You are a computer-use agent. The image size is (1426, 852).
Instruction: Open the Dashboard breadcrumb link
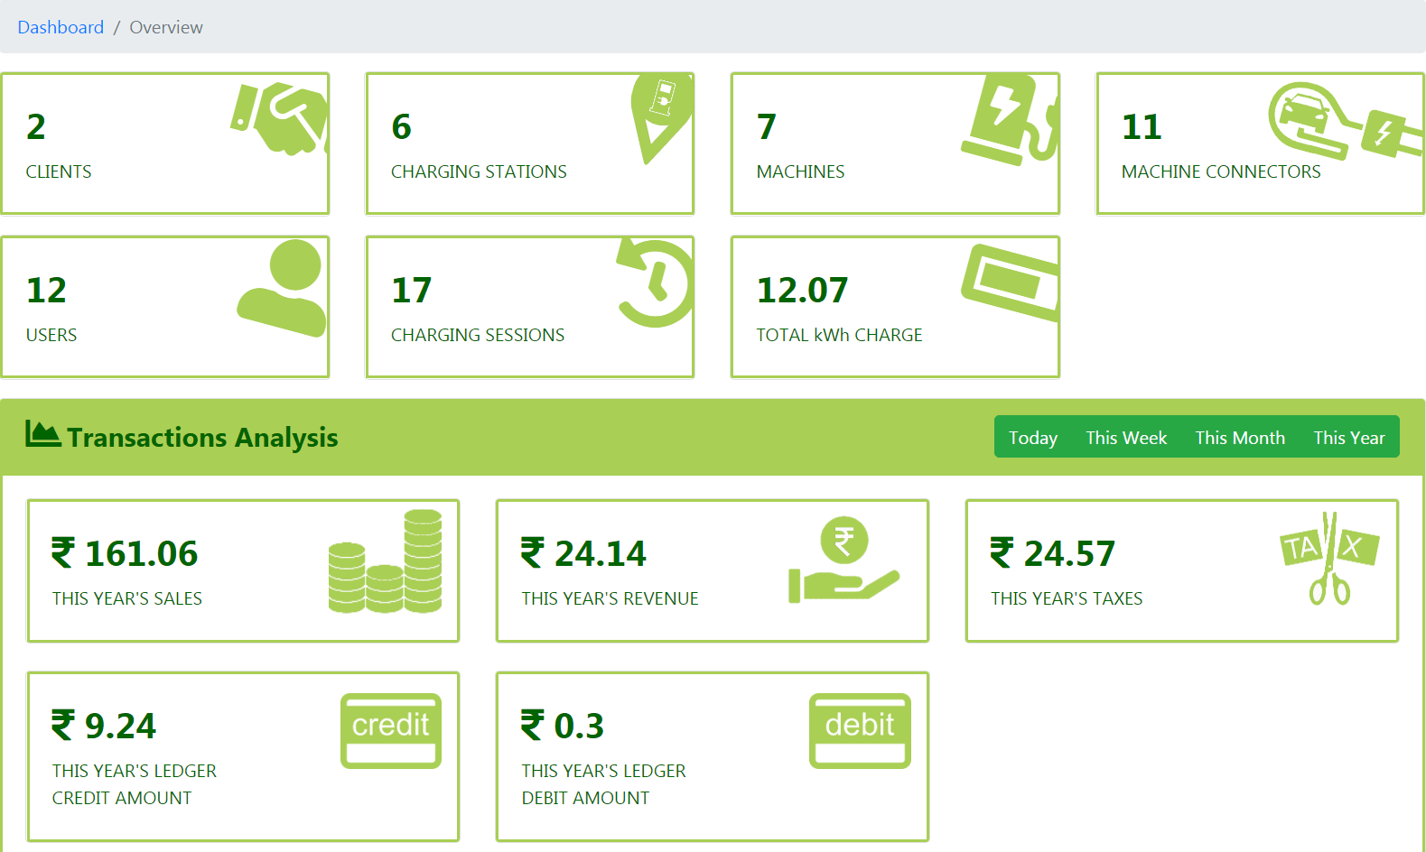click(x=61, y=27)
